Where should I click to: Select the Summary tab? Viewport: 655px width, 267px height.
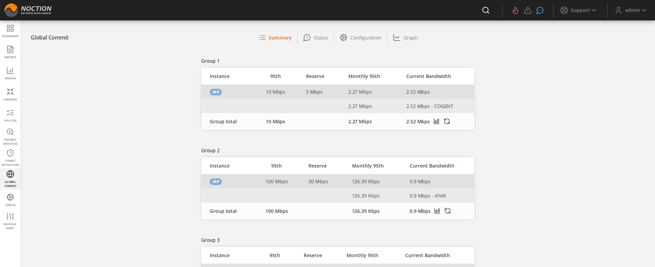click(275, 37)
